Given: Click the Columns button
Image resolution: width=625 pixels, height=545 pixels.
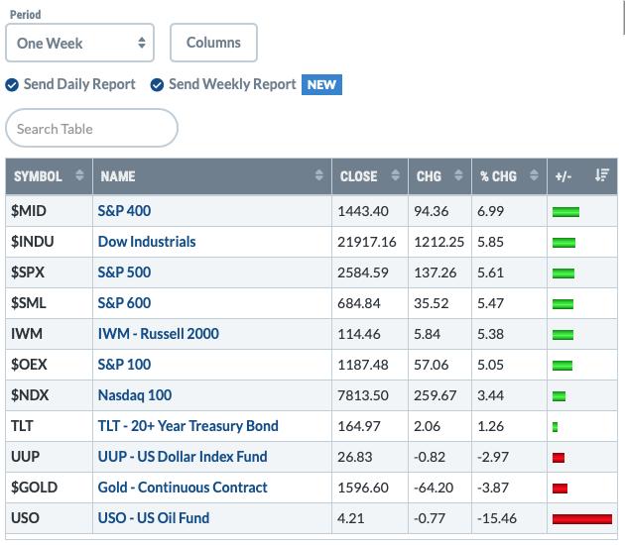Looking at the screenshot, I should click(x=213, y=43).
